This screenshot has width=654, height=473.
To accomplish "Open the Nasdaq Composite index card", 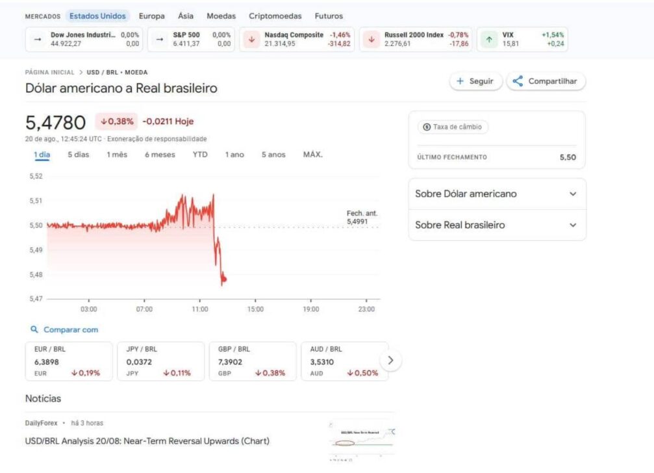I will point(297,39).
